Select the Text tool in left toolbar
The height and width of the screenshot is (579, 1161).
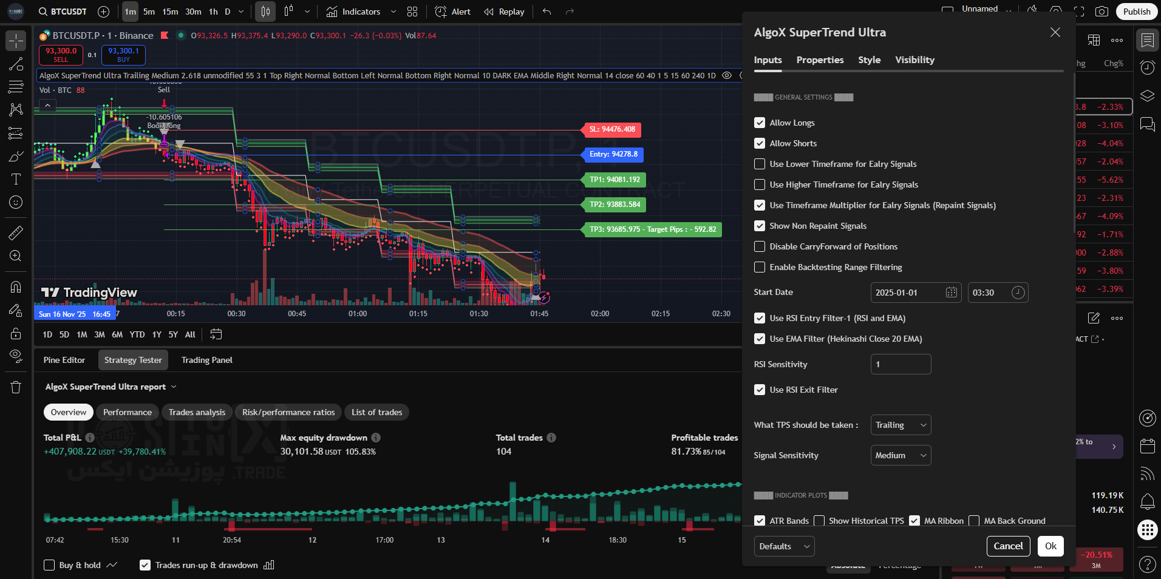tap(16, 179)
